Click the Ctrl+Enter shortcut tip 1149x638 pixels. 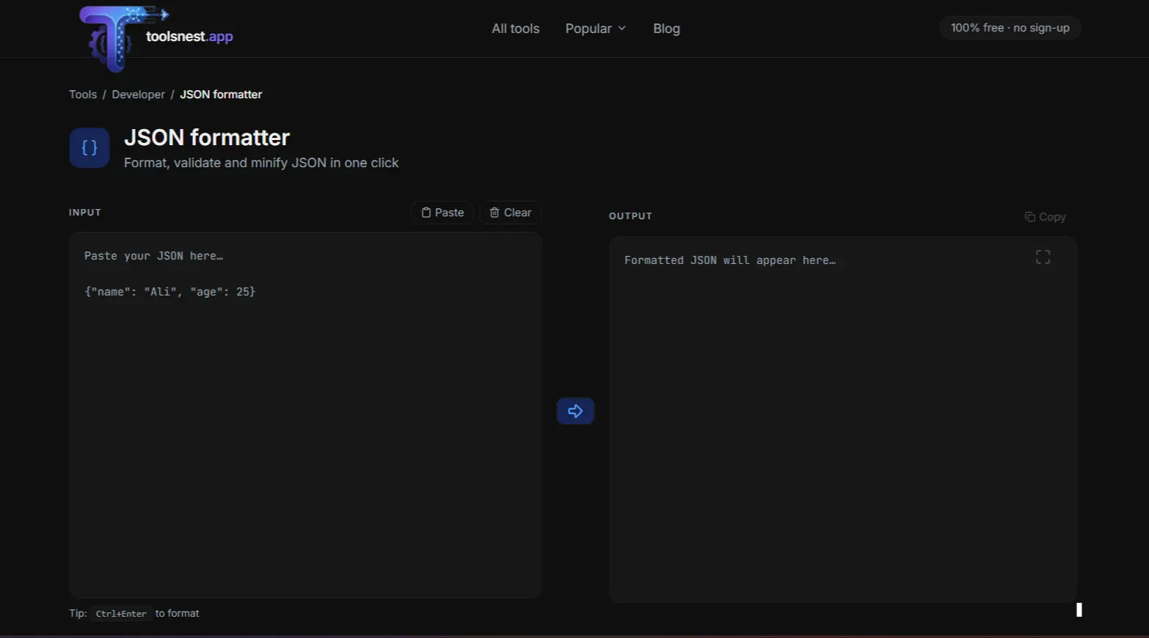click(121, 614)
